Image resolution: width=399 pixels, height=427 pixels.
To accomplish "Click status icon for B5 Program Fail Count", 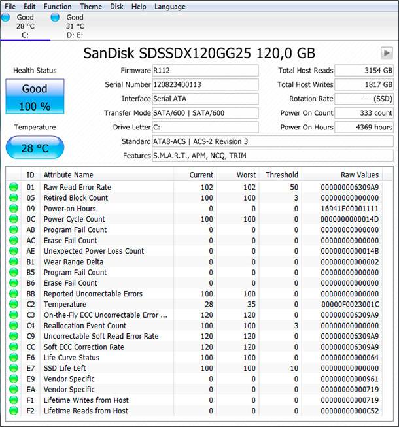I will 13,272.
